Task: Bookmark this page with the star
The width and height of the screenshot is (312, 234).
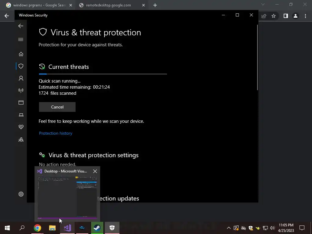Action: coord(274,16)
